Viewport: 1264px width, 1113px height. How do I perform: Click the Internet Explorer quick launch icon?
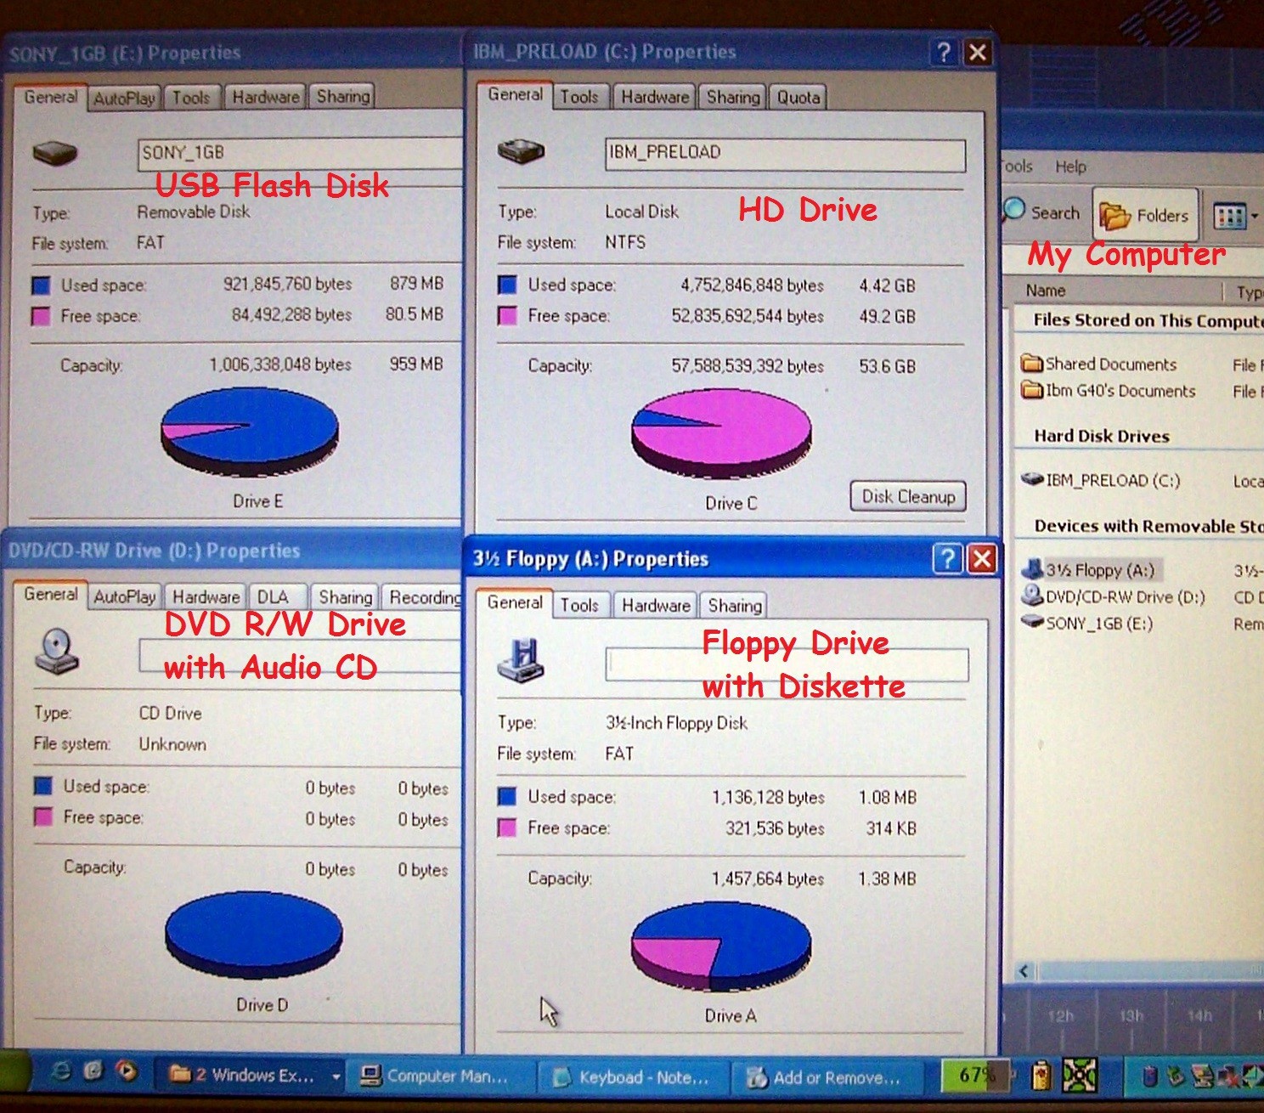click(62, 1071)
